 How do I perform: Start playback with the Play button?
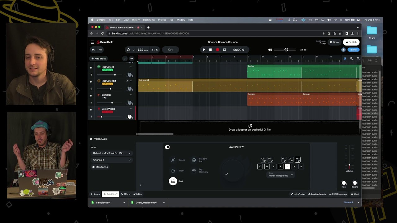pos(204,50)
